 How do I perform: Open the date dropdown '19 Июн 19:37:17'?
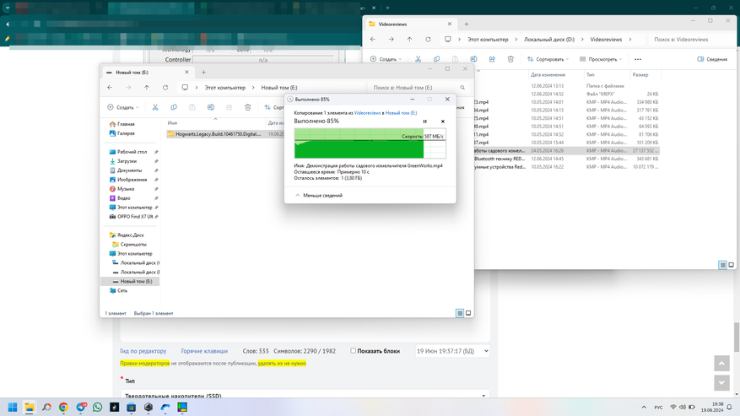pos(452,351)
